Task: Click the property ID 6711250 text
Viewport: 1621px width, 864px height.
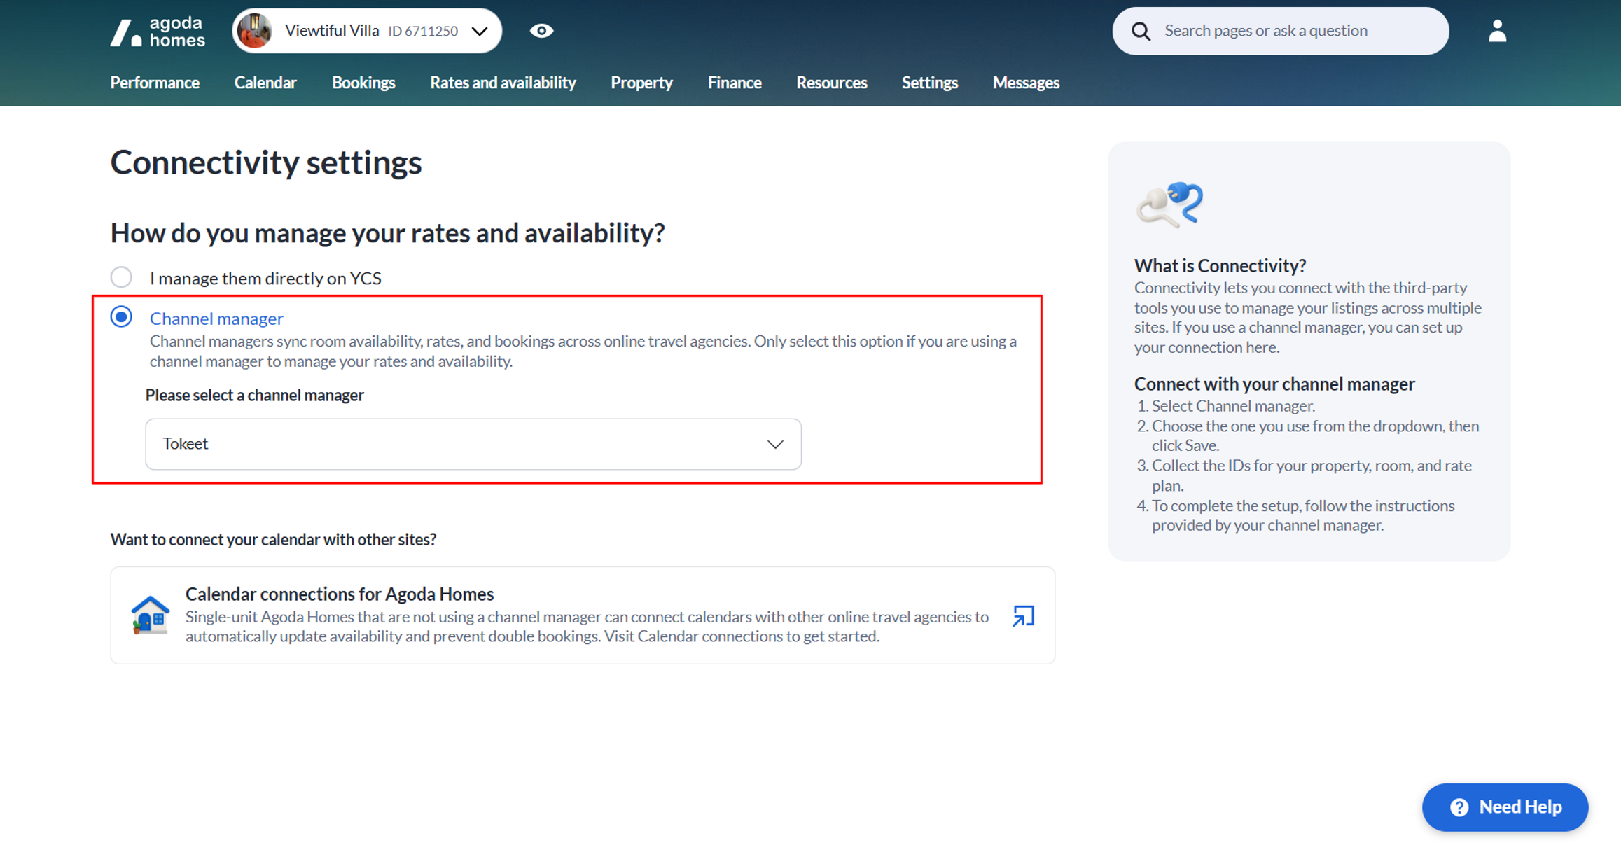Action: 423,32
